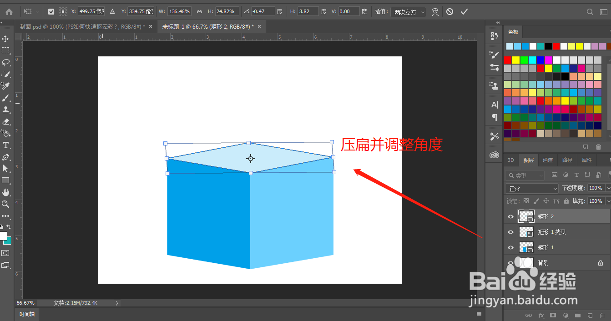
Task: Switch to warp mode icon
Action: click(435, 12)
